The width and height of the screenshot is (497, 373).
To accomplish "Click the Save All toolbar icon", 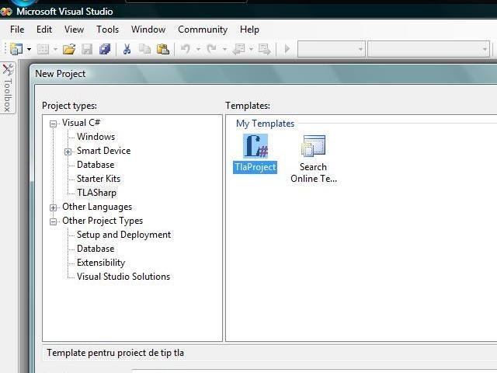I will (105, 49).
